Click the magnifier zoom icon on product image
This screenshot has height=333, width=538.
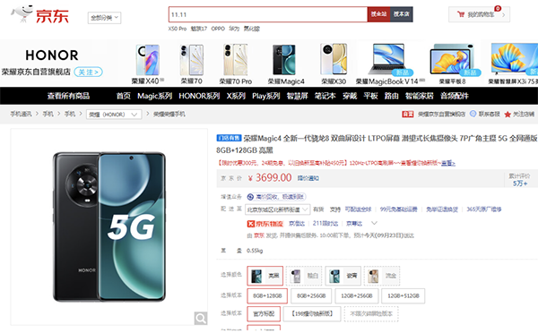pos(200,318)
